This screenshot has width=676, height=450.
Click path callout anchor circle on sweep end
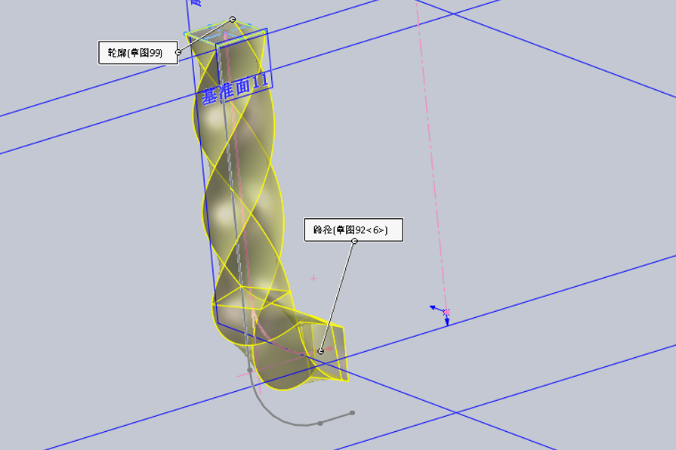(x=320, y=351)
